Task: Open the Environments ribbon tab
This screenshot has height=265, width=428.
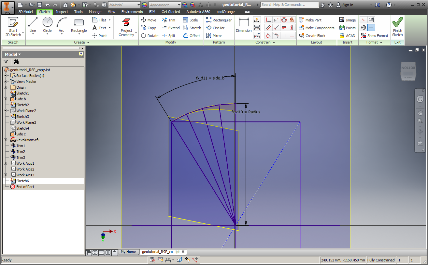Action: point(132,12)
